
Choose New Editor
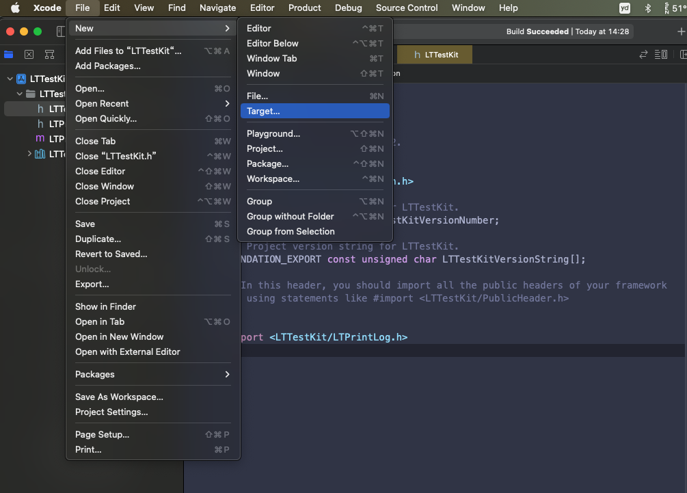point(315,28)
